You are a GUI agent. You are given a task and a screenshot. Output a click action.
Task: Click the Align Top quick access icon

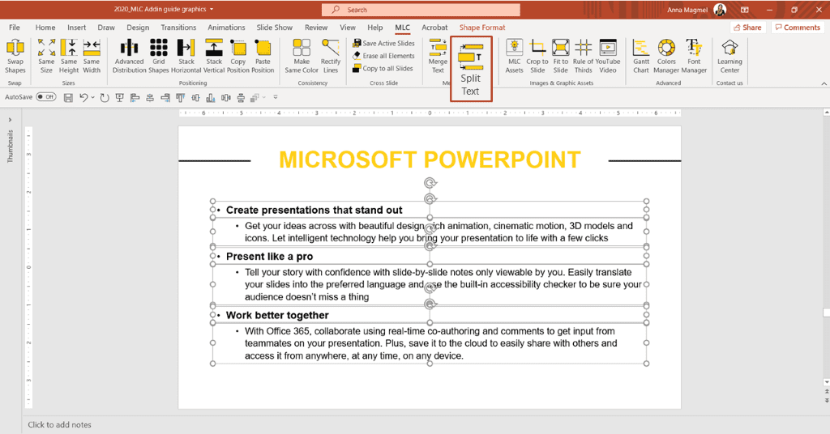pos(181,97)
